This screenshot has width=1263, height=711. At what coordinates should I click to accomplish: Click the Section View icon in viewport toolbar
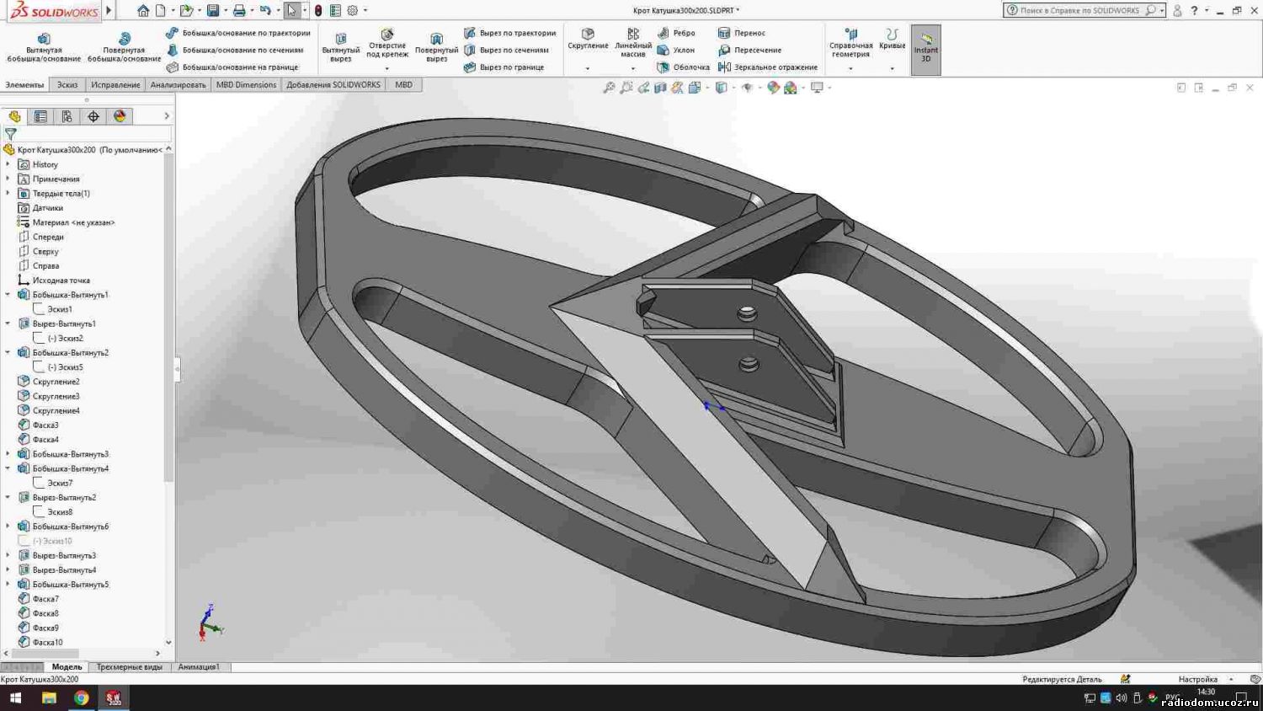click(660, 88)
